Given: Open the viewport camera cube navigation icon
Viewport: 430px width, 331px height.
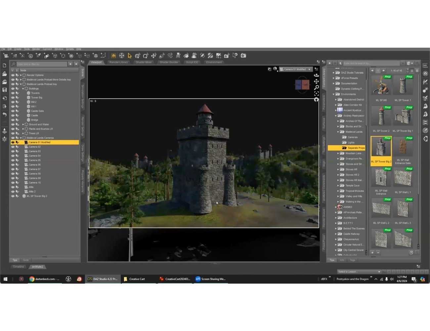Looking at the screenshot, I should point(275,69).
